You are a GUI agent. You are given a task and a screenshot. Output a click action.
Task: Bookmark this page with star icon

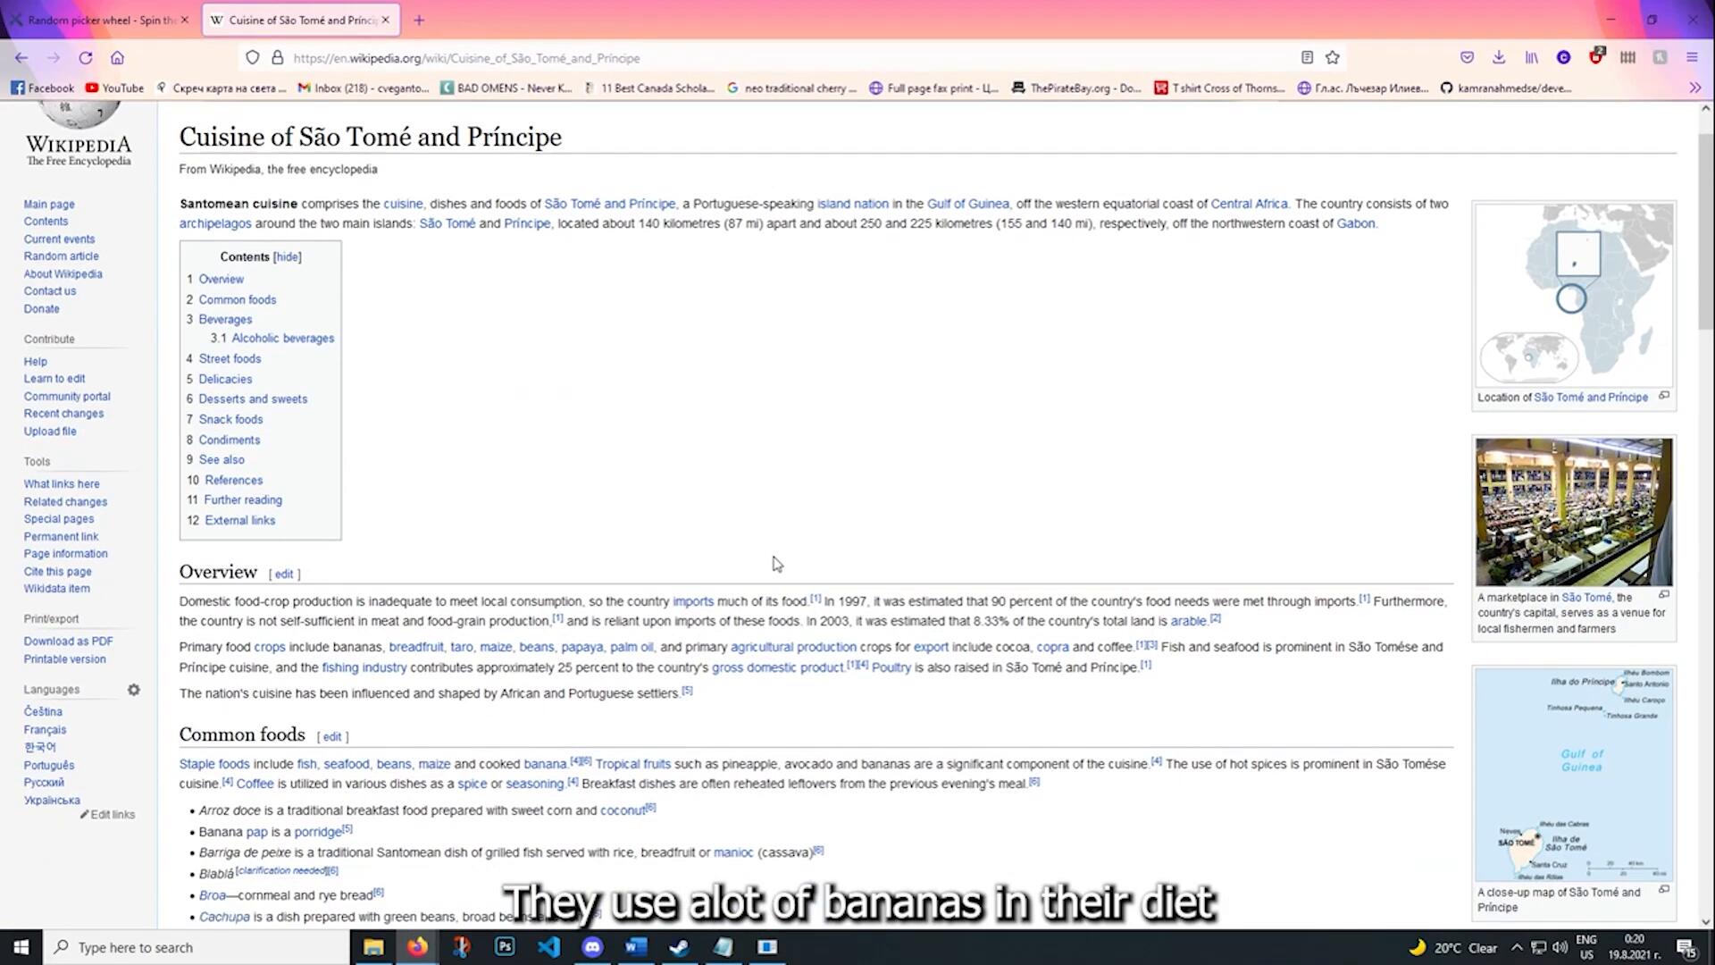[1333, 58]
